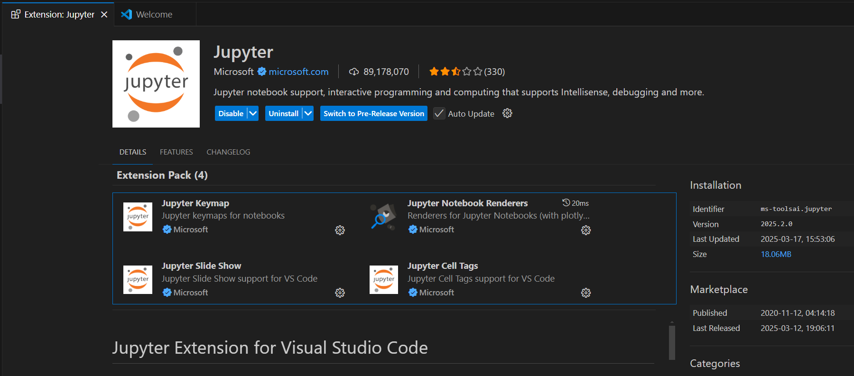The image size is (854, 376).
Task: Click the 18.06MB size link
Action: tap(776, 254)
